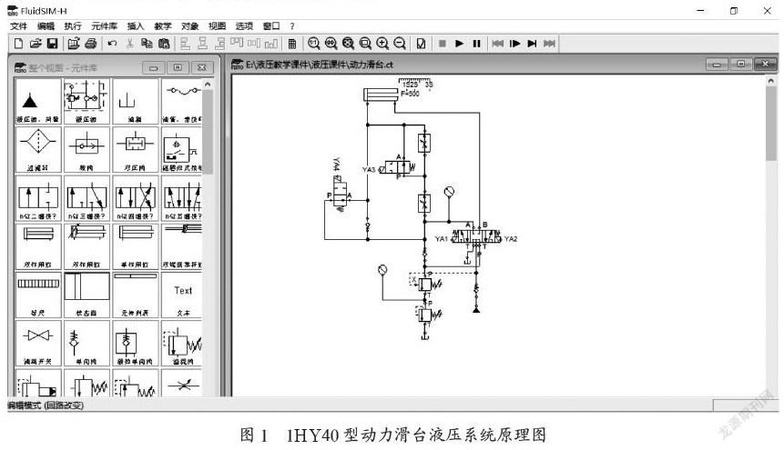Click the Copy icon in the toolbar

pos(147,44)
